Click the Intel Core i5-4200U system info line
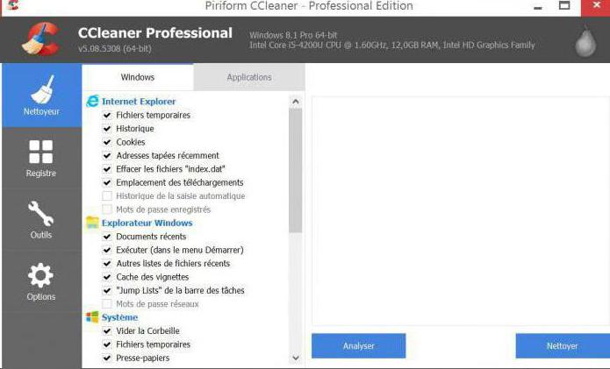 coord(392,45)
